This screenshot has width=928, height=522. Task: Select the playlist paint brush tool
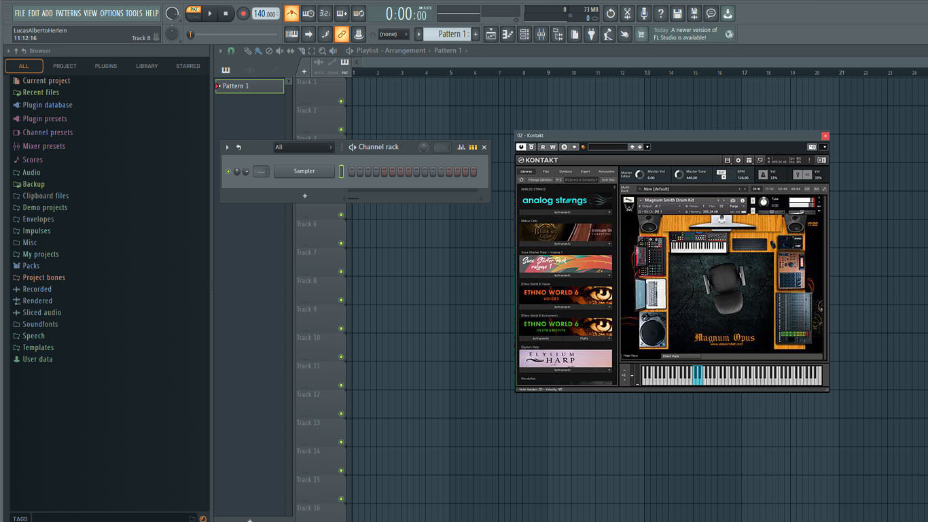pos(258,51)
